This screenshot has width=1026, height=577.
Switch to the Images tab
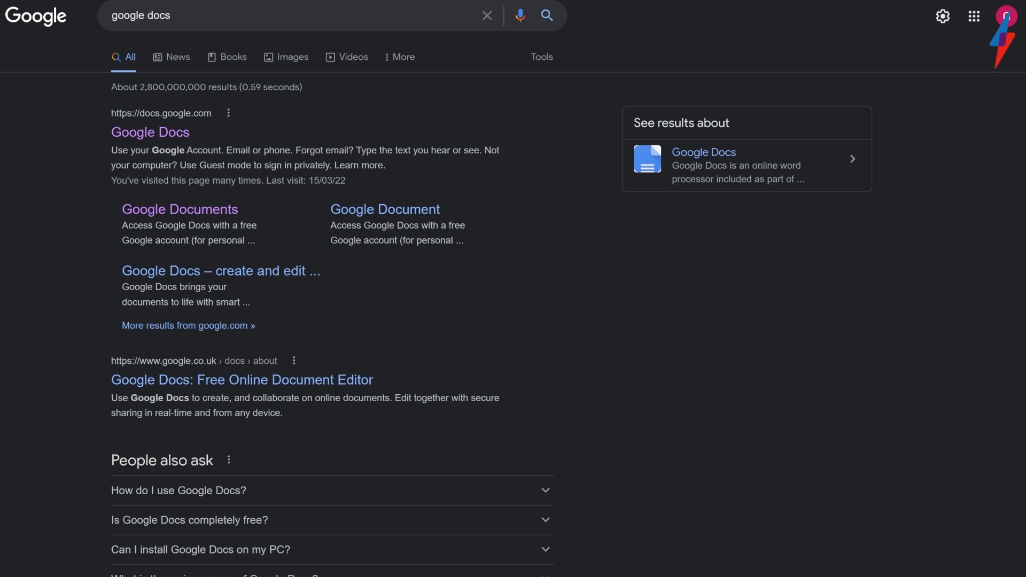pos(286,57)
